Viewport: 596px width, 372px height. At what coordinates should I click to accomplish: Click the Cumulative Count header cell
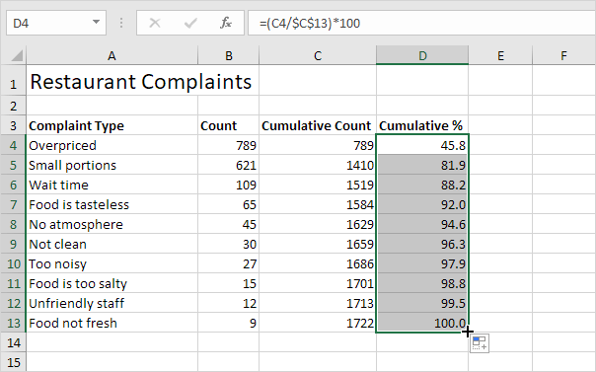tap(318, 125)
